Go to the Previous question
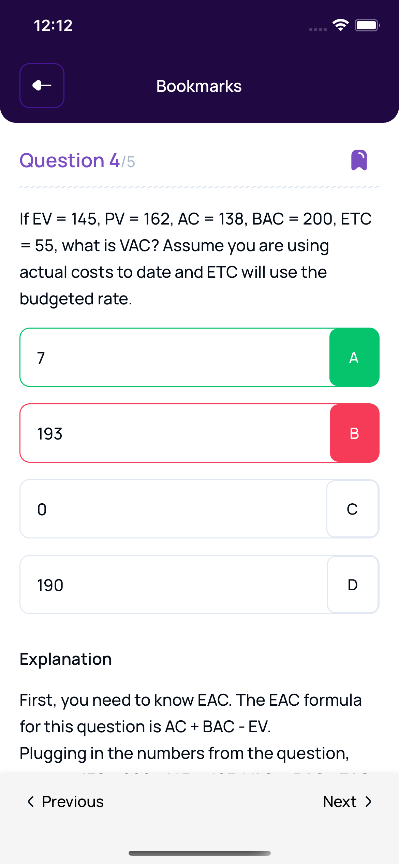This screenshot has height=864, width=399. click(x=65, y=802)
